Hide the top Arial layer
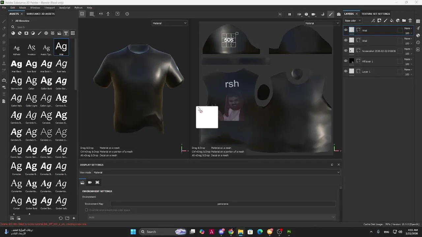Screen dimensions: 422x237 click(x=346, y=30)
